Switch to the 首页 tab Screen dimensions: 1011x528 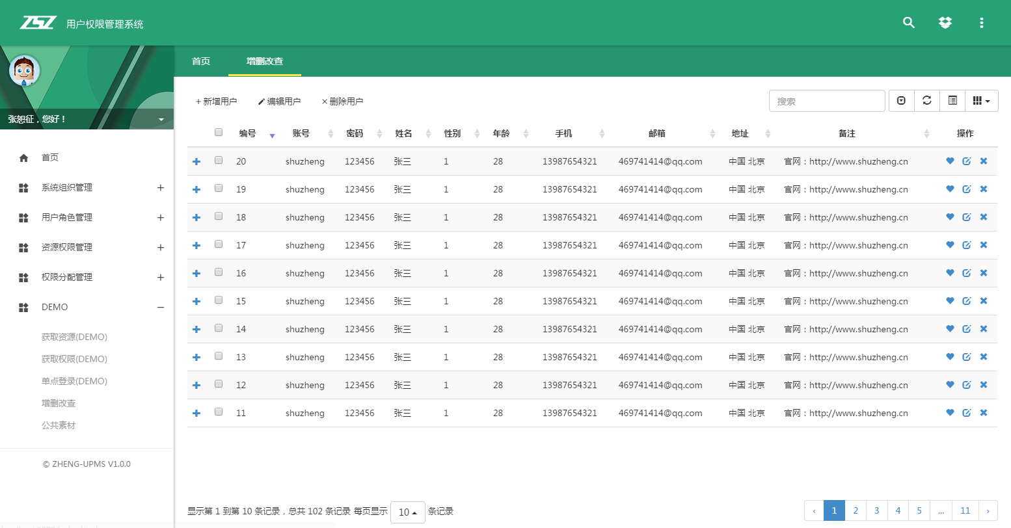click(201, 61)
